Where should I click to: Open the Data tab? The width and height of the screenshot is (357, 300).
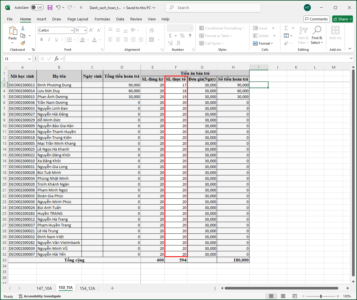tap(120, 19)
